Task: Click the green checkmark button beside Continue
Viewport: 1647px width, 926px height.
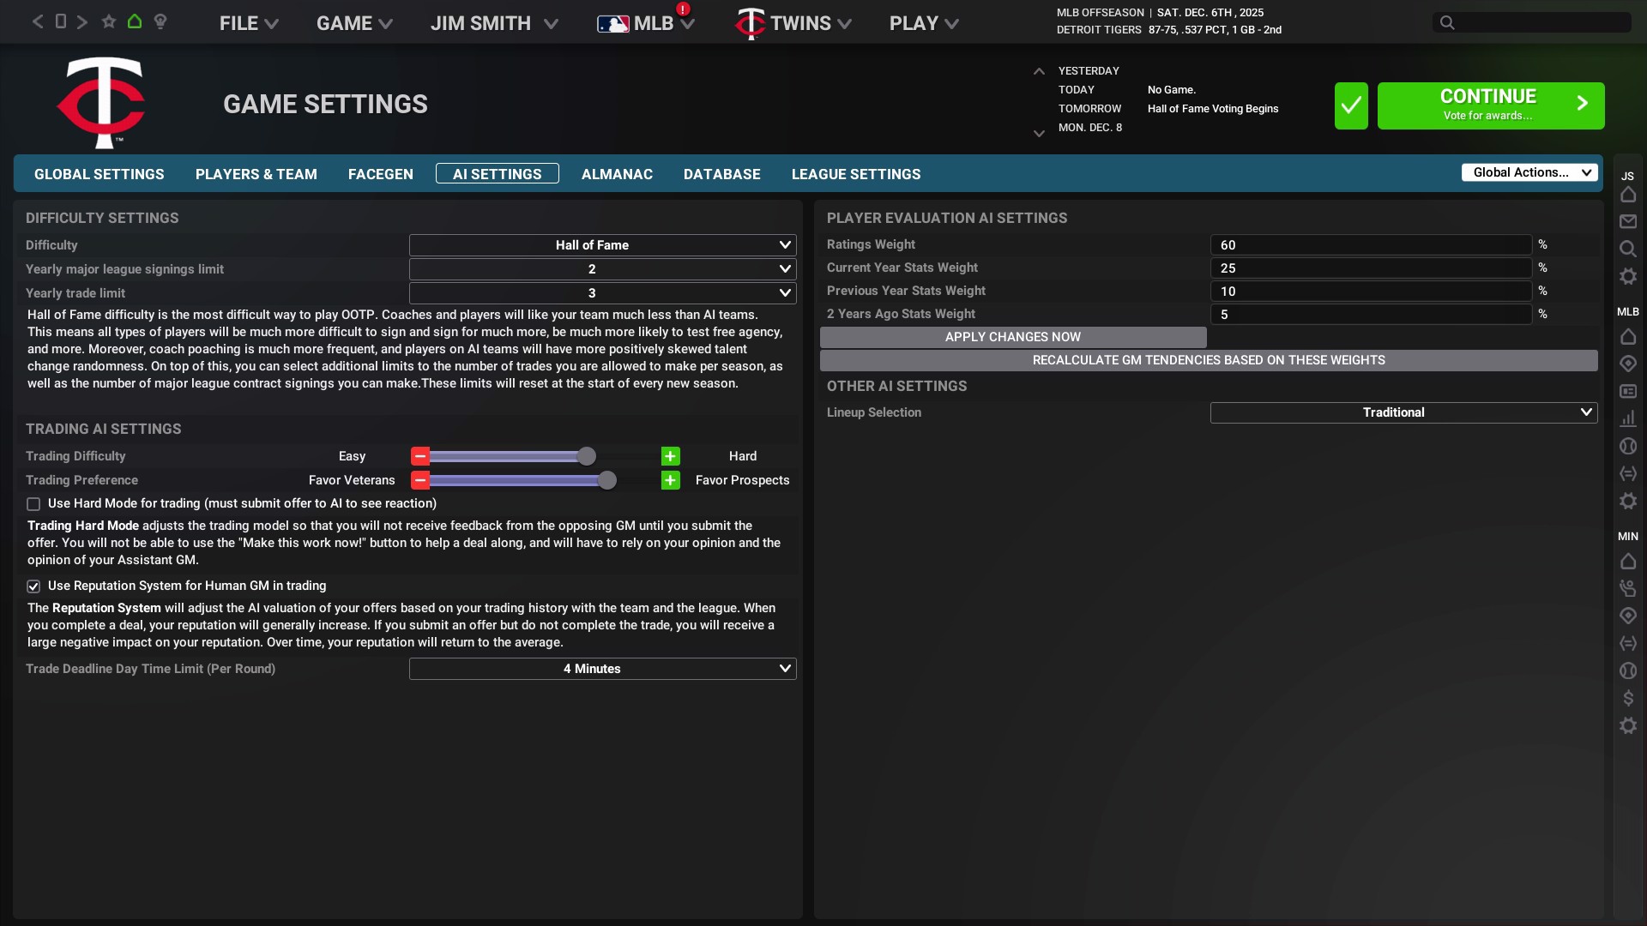Action: pos(1351,105)
